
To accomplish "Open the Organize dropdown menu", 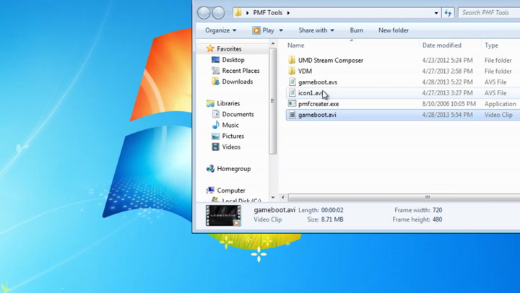I will tap(220, 30).
